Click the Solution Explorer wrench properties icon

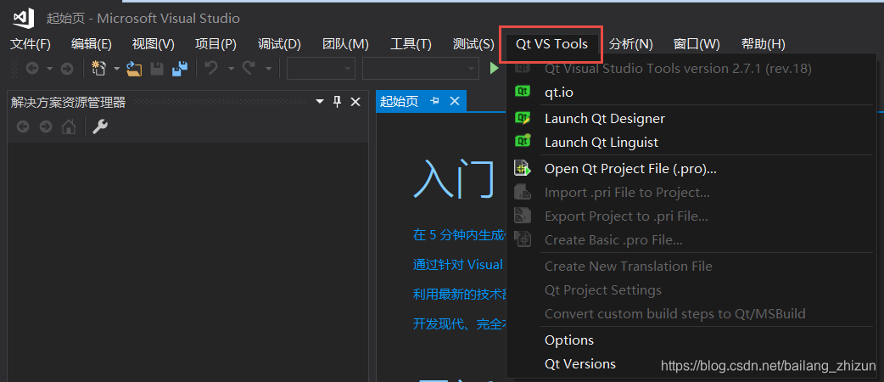[x=100, y=126]
